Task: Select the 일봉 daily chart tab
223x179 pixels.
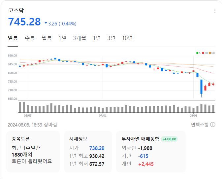Action: (13, 38)
